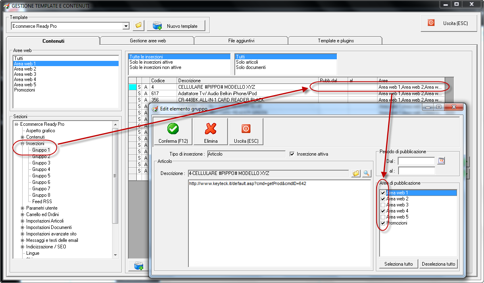The height and width of the screenshot is (283, 484).
Task: Click the Dal date input field
Action: [416, 161]
